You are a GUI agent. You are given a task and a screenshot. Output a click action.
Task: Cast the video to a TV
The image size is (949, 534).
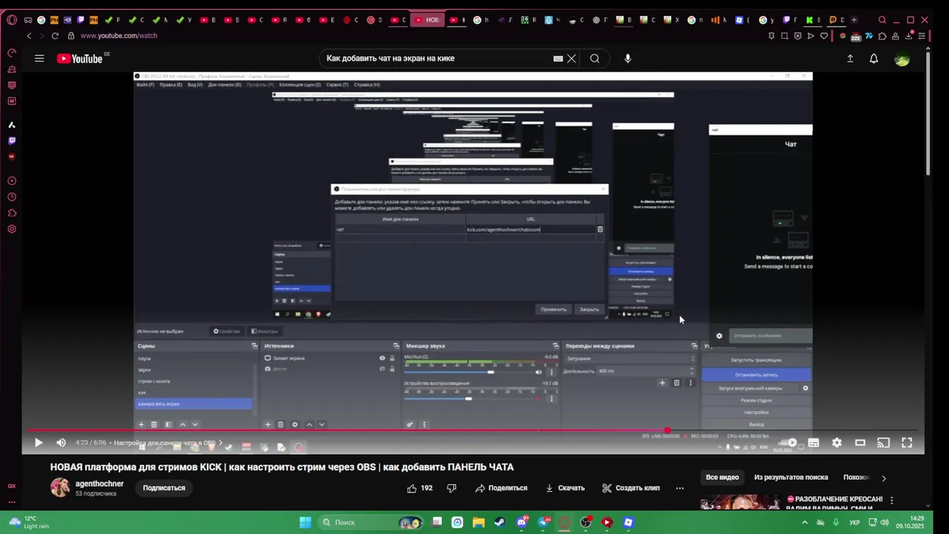(x=883, y=443)
